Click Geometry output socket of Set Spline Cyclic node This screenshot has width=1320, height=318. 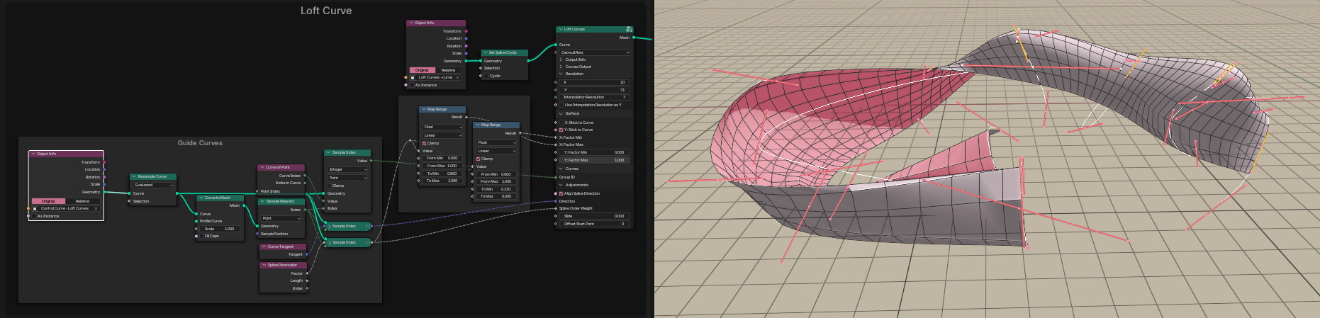tap(528, 61)
